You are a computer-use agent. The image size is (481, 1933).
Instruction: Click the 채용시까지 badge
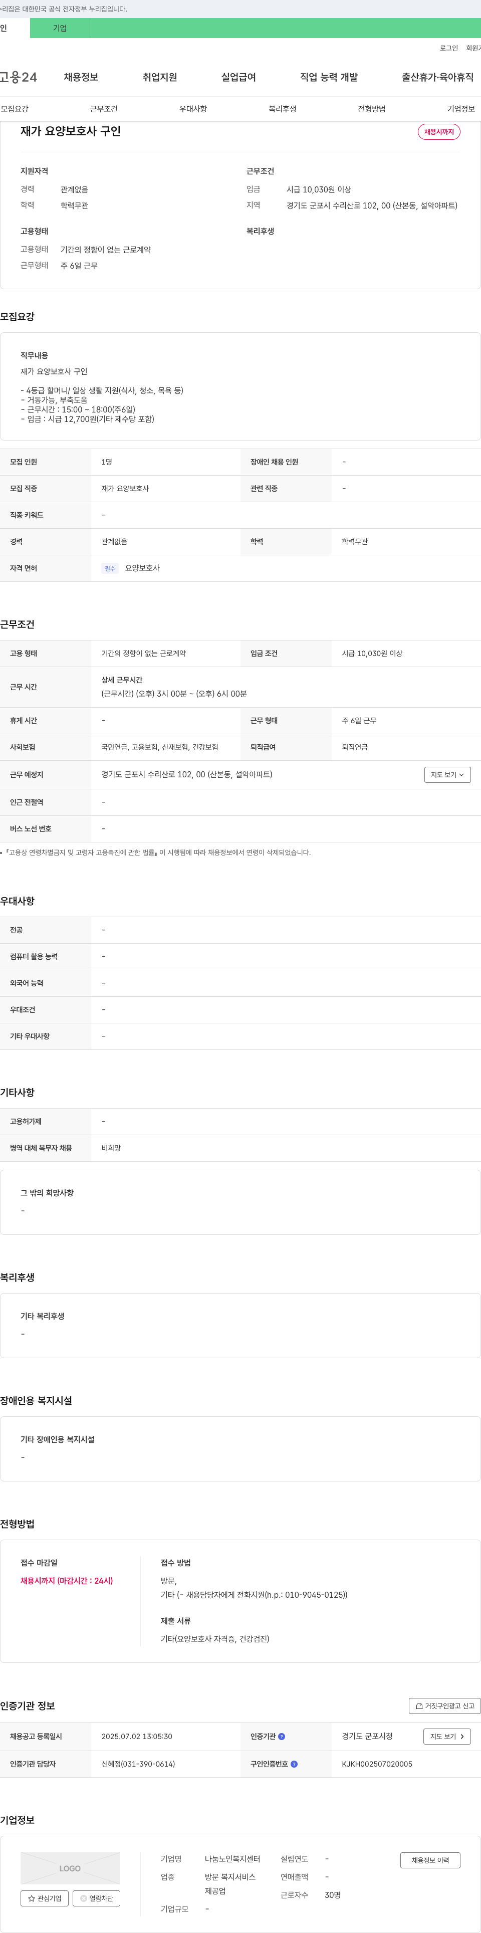point(439,131)
